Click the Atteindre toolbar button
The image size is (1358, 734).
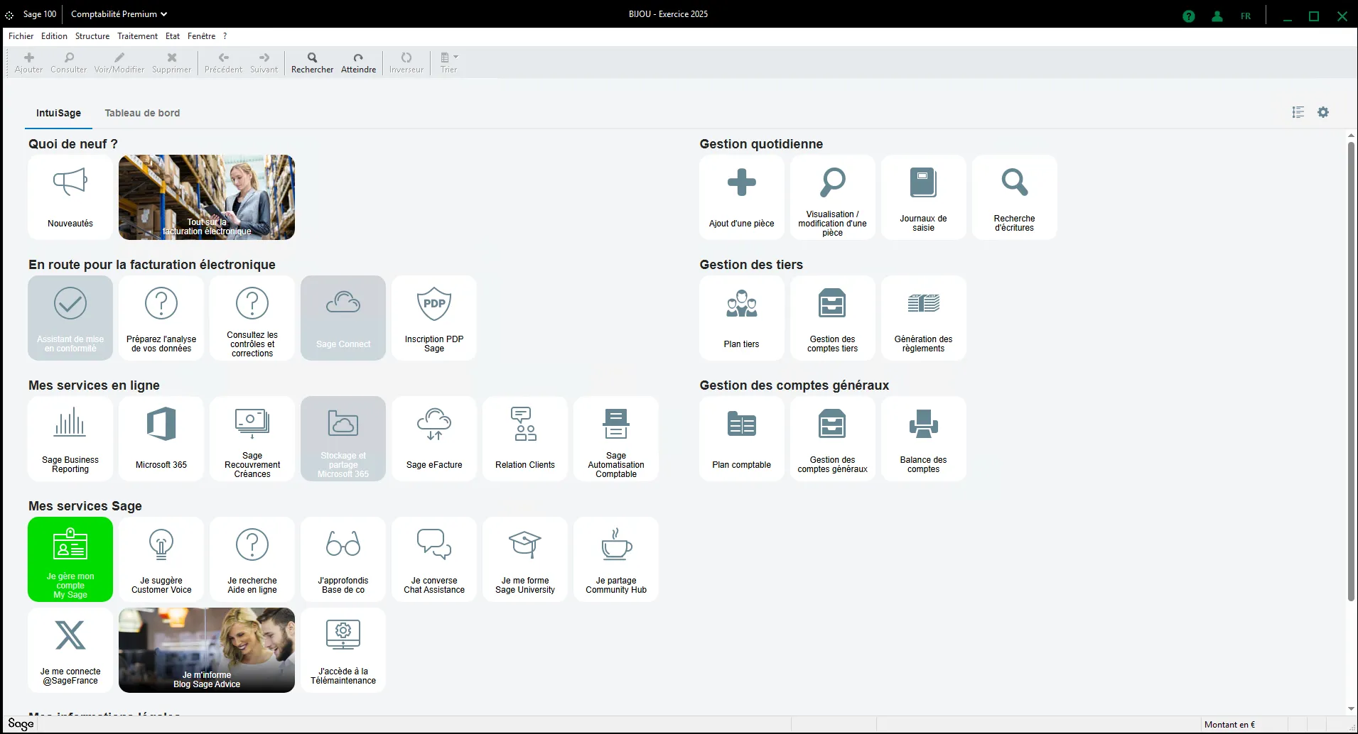(x=358, y=62)
